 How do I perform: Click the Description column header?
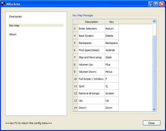[x=91, y=22]
